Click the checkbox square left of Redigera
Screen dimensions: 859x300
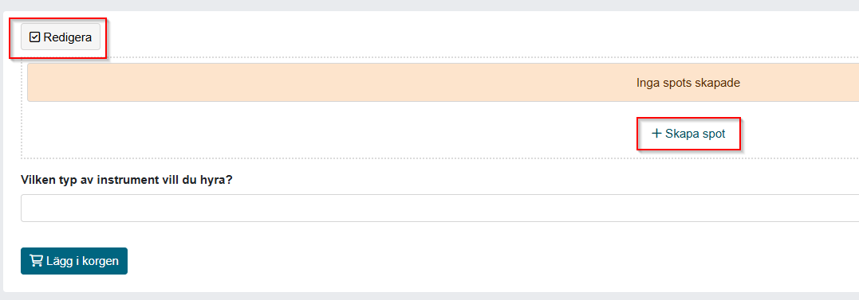coord(34,37)
